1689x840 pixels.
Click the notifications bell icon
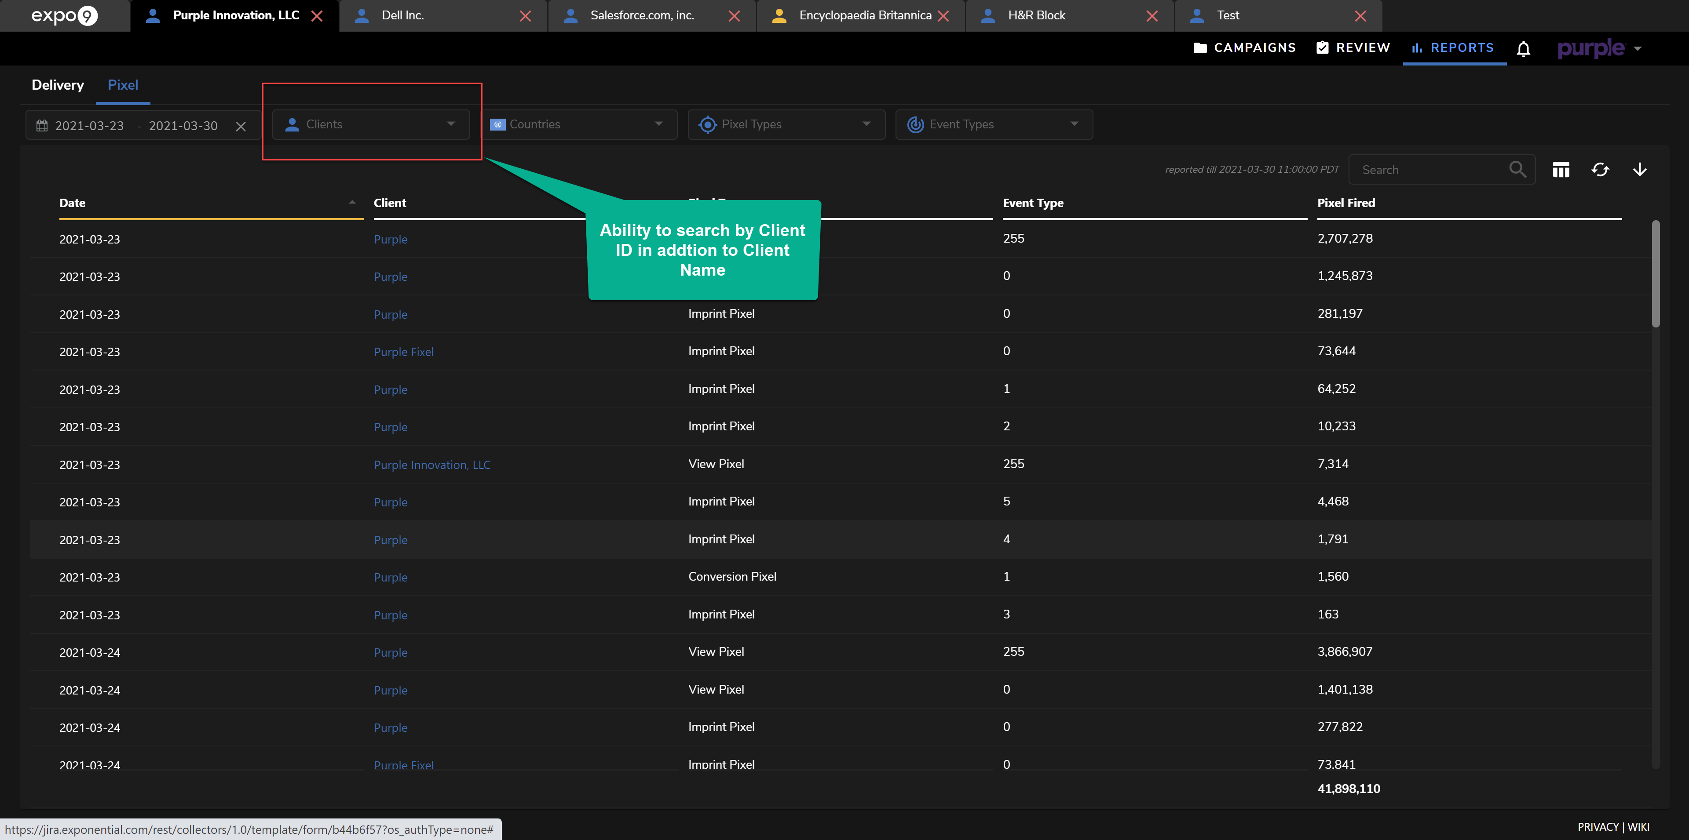pyautogui.click(x=1523, y=48)
